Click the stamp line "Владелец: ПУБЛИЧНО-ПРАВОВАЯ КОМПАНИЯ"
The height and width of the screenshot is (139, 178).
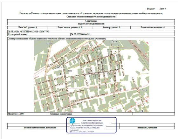click(x=85, y=128)
